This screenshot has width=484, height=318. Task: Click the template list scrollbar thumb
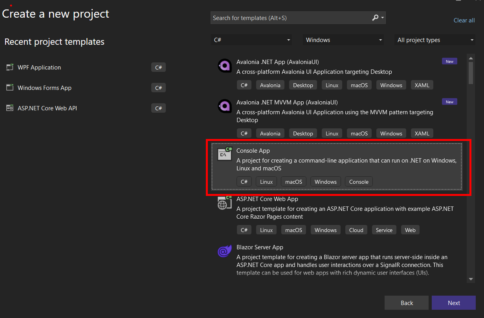[x=471, y=73]
